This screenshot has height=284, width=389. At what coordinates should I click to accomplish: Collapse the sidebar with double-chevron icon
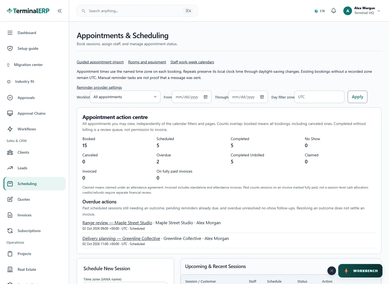60,11
